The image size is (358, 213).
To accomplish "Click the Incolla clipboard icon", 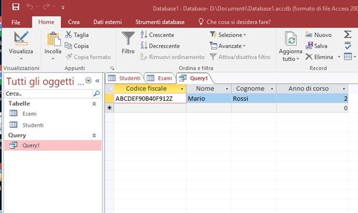I will tap(53, 39).
